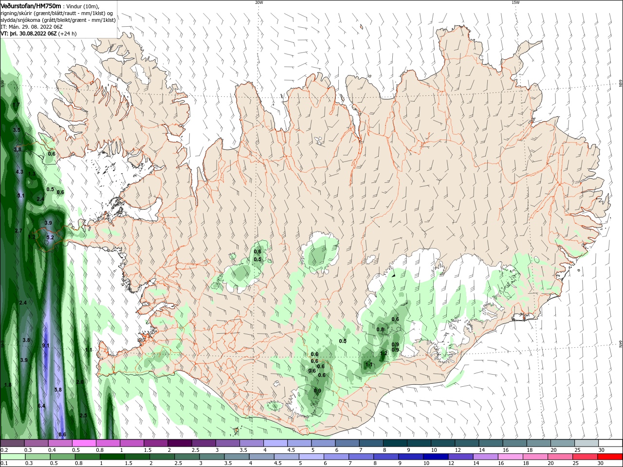This screenshot has height=467, width=623.
Task: Click the VT: þri. 30.08.2022 06Z valid time
Action: pos(29,34)
